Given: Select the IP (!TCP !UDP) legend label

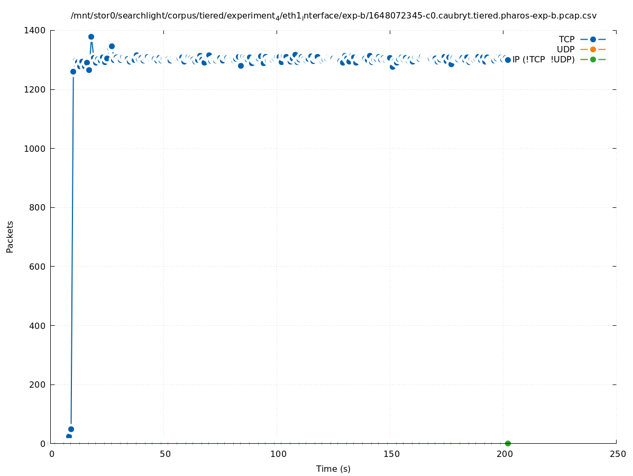Looking at the screenshot, I should click(543, 60).
